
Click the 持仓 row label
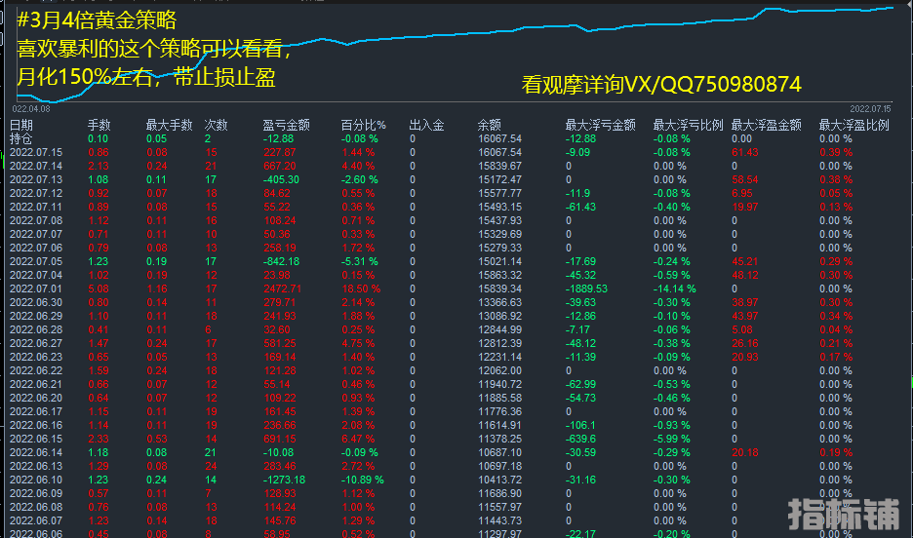point(20,139)
